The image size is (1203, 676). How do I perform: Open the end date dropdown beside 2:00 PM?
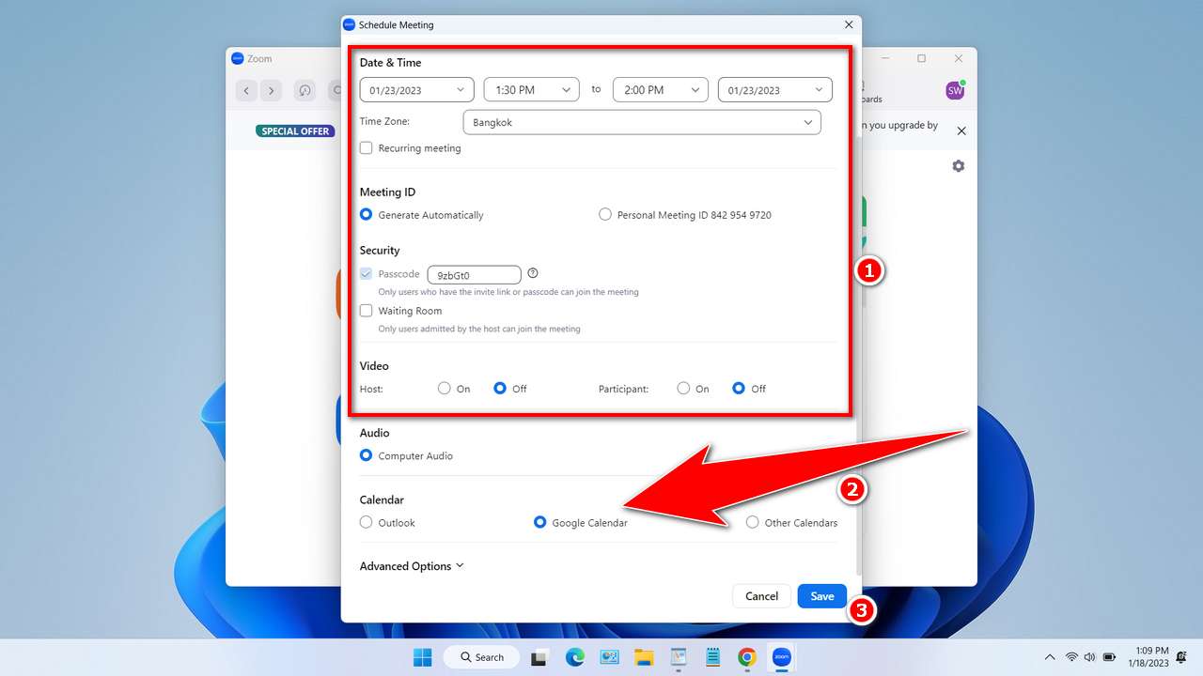[775, 90]
